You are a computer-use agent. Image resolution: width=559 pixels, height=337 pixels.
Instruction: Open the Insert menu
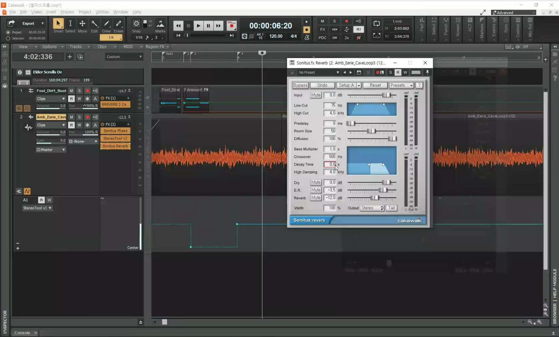coord(51,12)
